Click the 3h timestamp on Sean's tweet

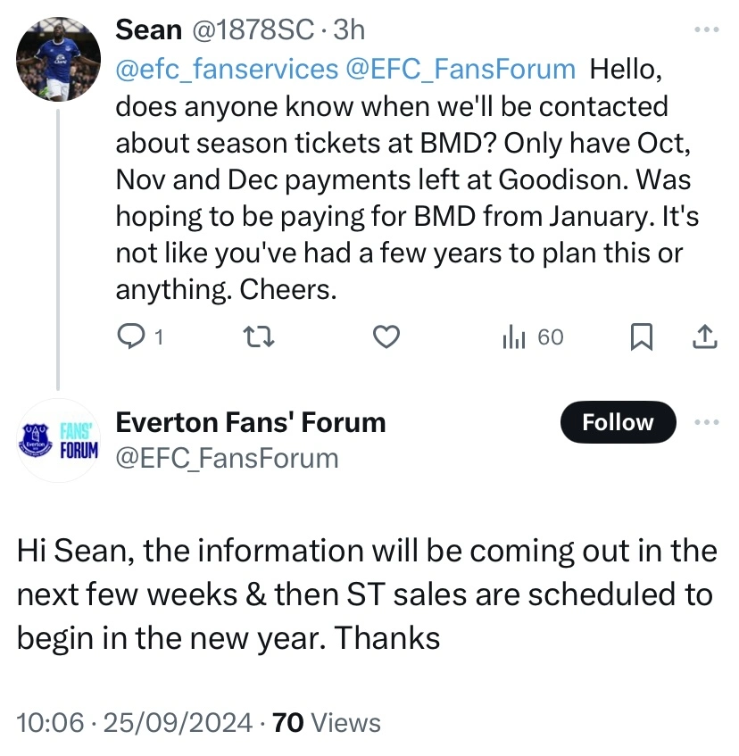tap(348, 29)
